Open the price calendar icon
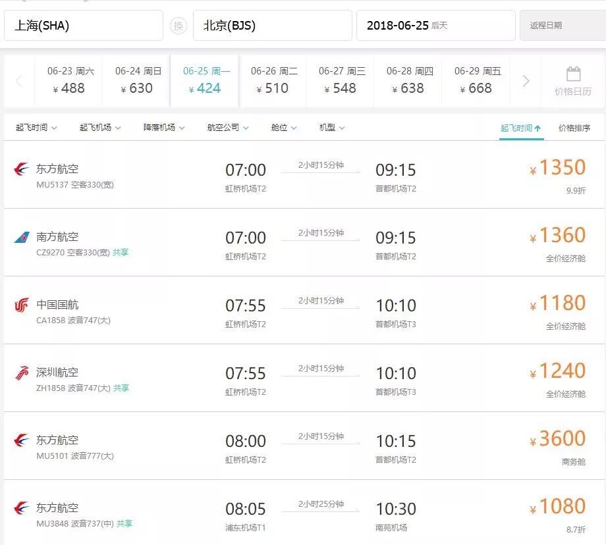 [x=572, y=81]
